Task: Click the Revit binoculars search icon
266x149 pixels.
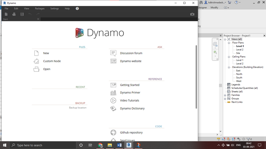Action: click(201, 2)
